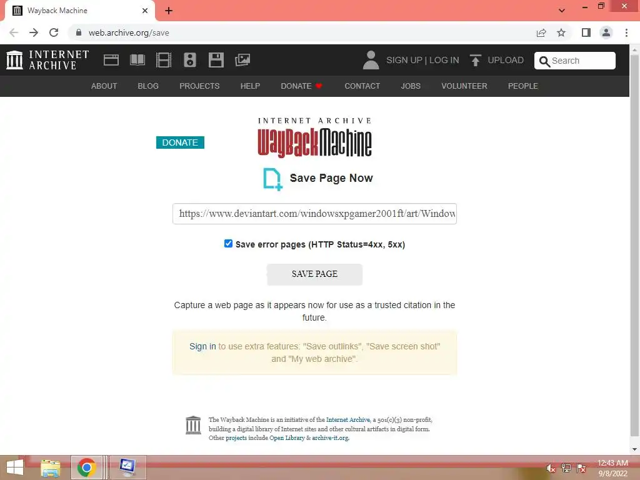This screenshot has width=640, height=480.
Task: Click the upload arrow icon
Action: pyautogui.click(x=475, y=61)
